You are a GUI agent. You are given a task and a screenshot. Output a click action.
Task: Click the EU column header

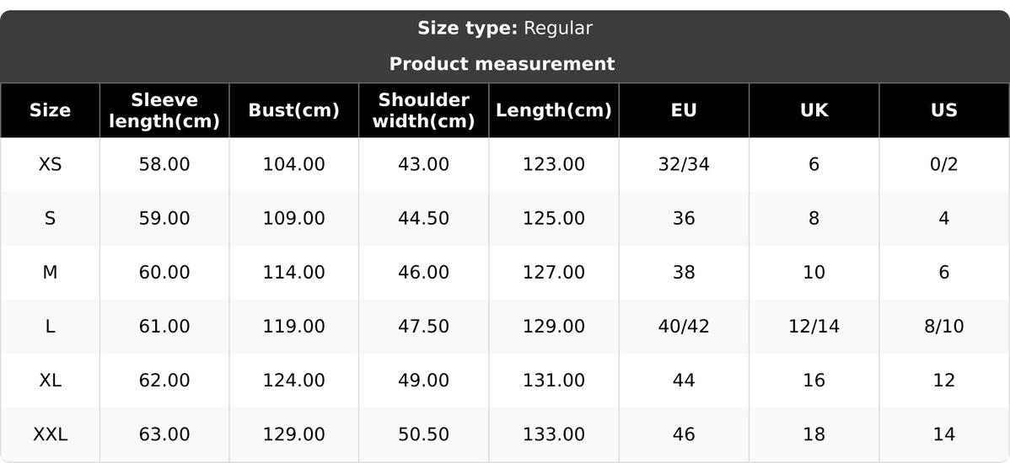point(684,110)
